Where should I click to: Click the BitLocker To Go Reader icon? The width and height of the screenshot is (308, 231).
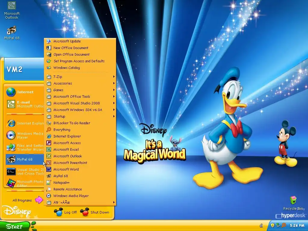pos(49,123)
